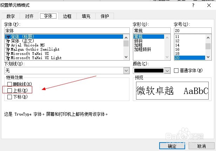Image resolution: width=216 pixels, height=151 pixels.
Task: Pick Microsoft YaHei UI Light font
Action: click(64, 58)
